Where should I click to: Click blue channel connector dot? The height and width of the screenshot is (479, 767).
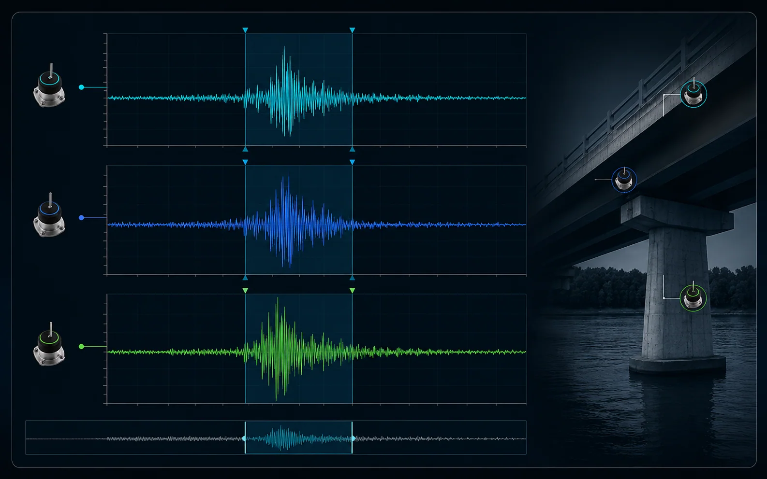81,218
